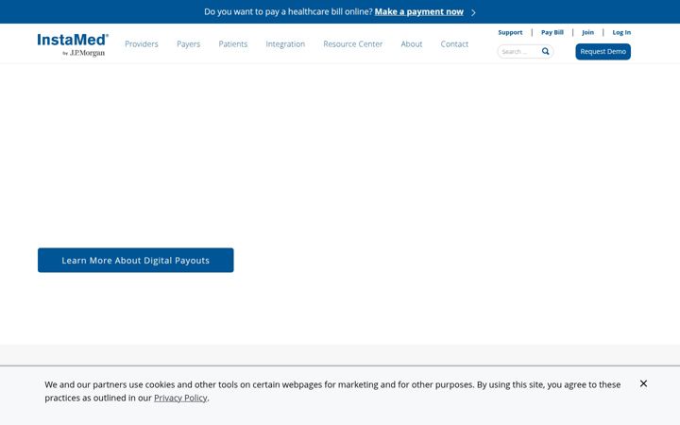Click the Log In link

point(621,32)
